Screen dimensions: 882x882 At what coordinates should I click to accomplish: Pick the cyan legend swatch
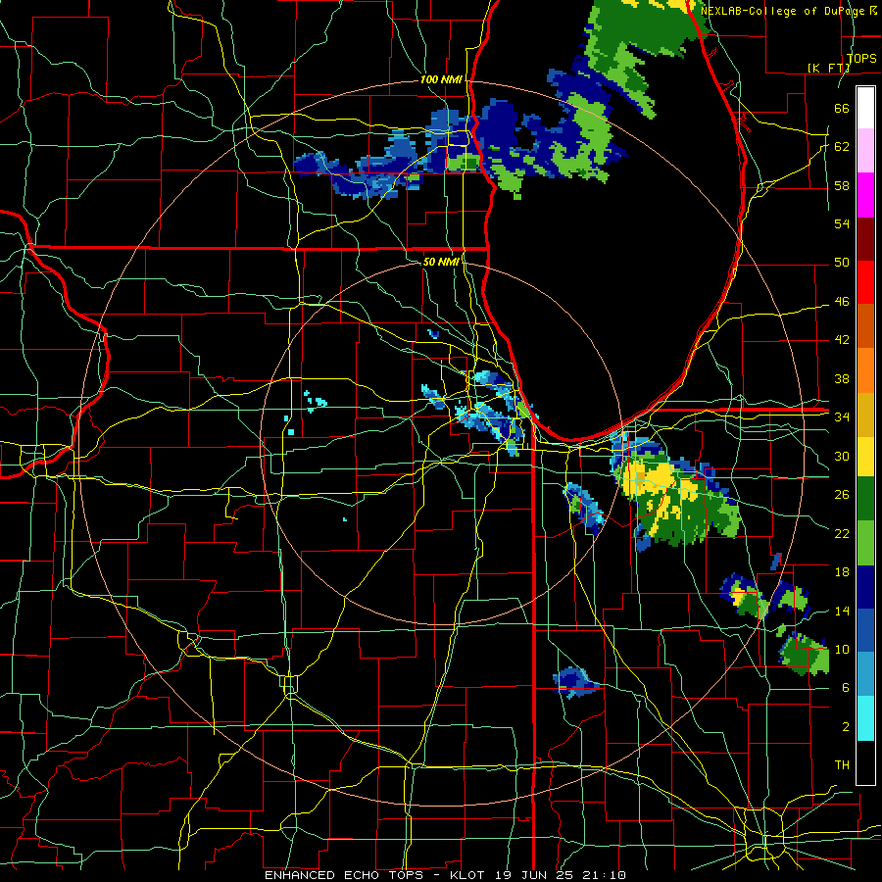865,717
